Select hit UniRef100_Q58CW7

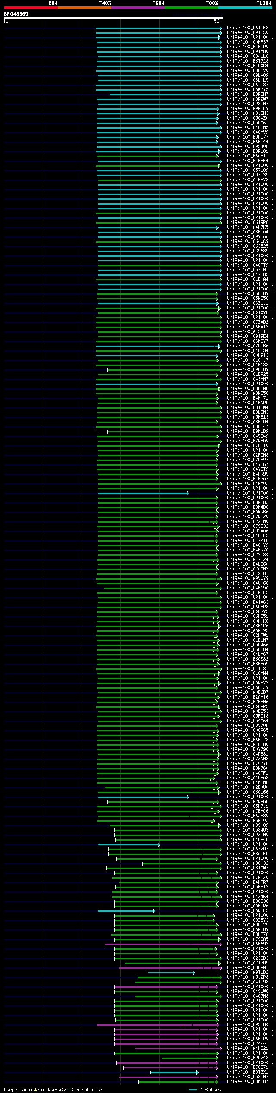[x=248, y=1077]
